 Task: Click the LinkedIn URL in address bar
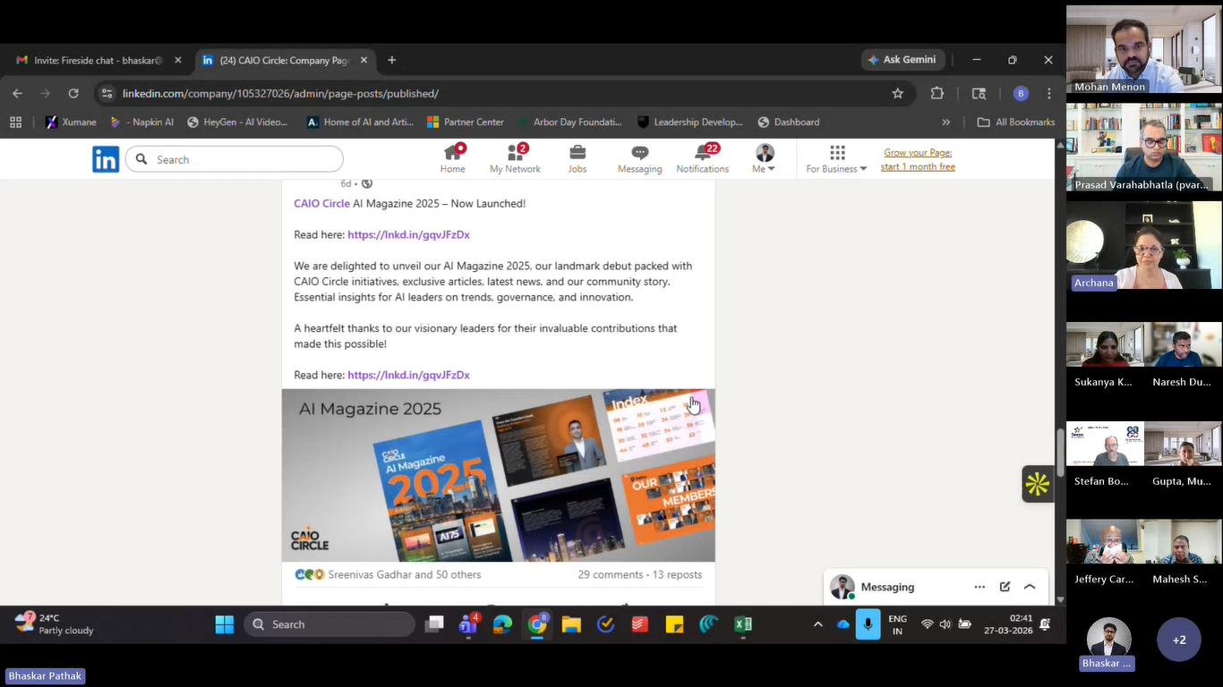point(280,93)
